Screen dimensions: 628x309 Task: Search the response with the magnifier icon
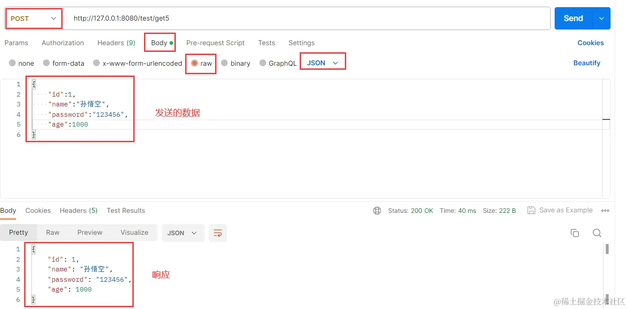click(x=597, y=233)
